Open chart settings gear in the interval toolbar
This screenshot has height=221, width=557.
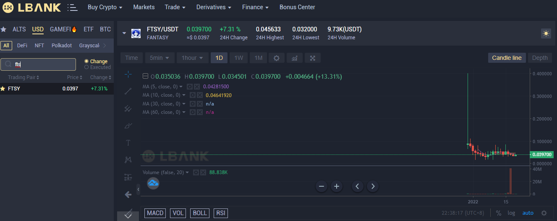coord(276,58)
